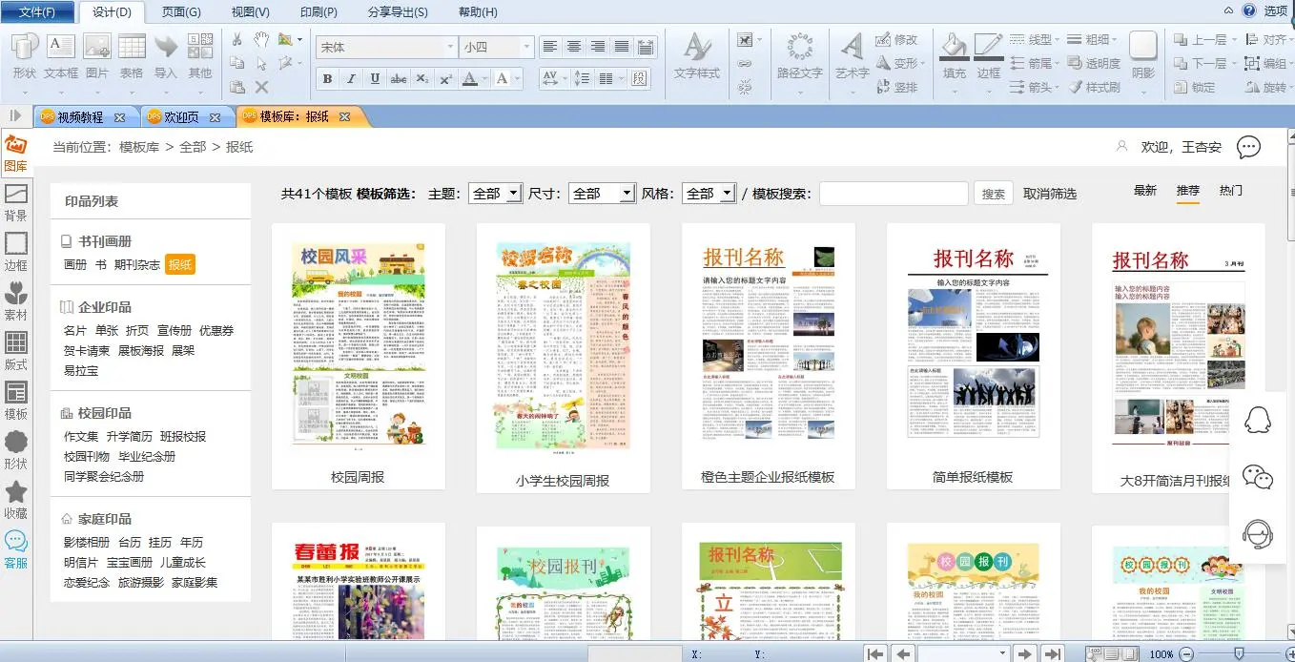
Task: Toggle bold formatting button
Action: (x=327, y=79)
